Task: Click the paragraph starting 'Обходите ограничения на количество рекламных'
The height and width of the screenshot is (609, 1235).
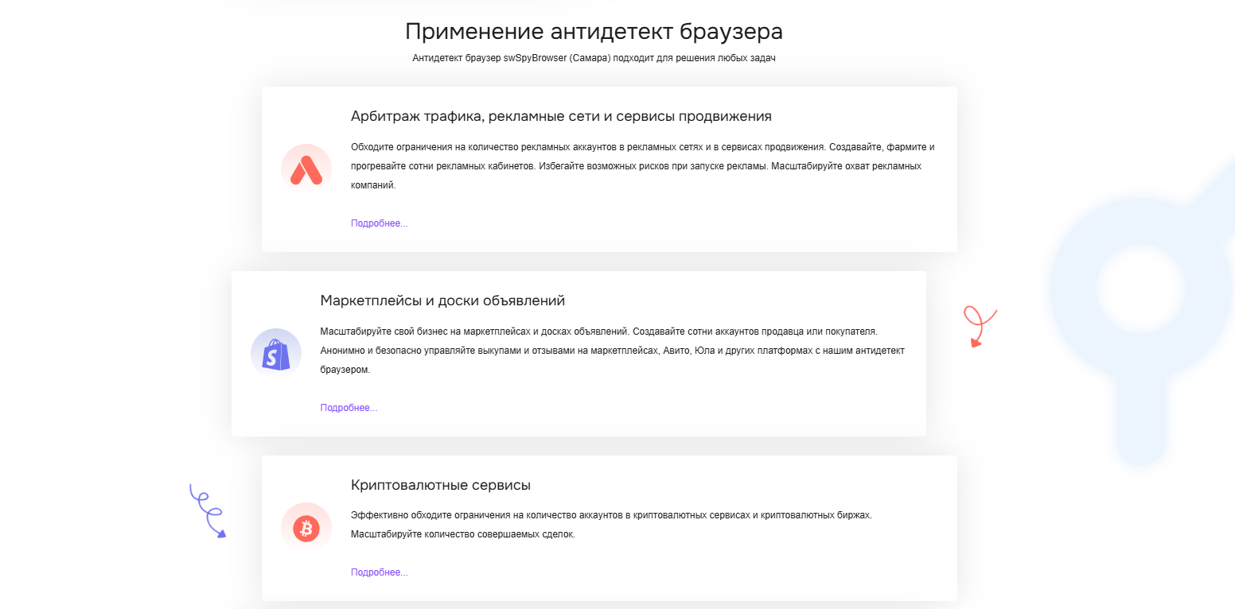Action: (643, 166)
